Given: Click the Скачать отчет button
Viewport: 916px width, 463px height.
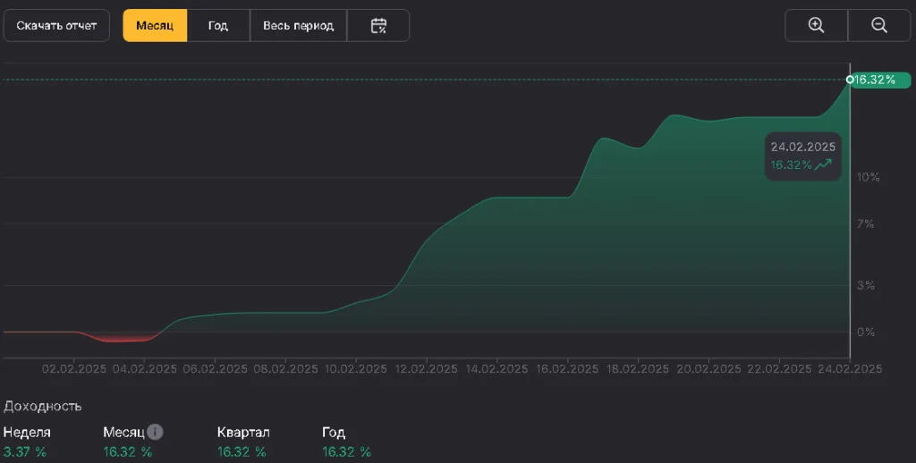Looking at the screenshot, I should click(x=56, y=25).
